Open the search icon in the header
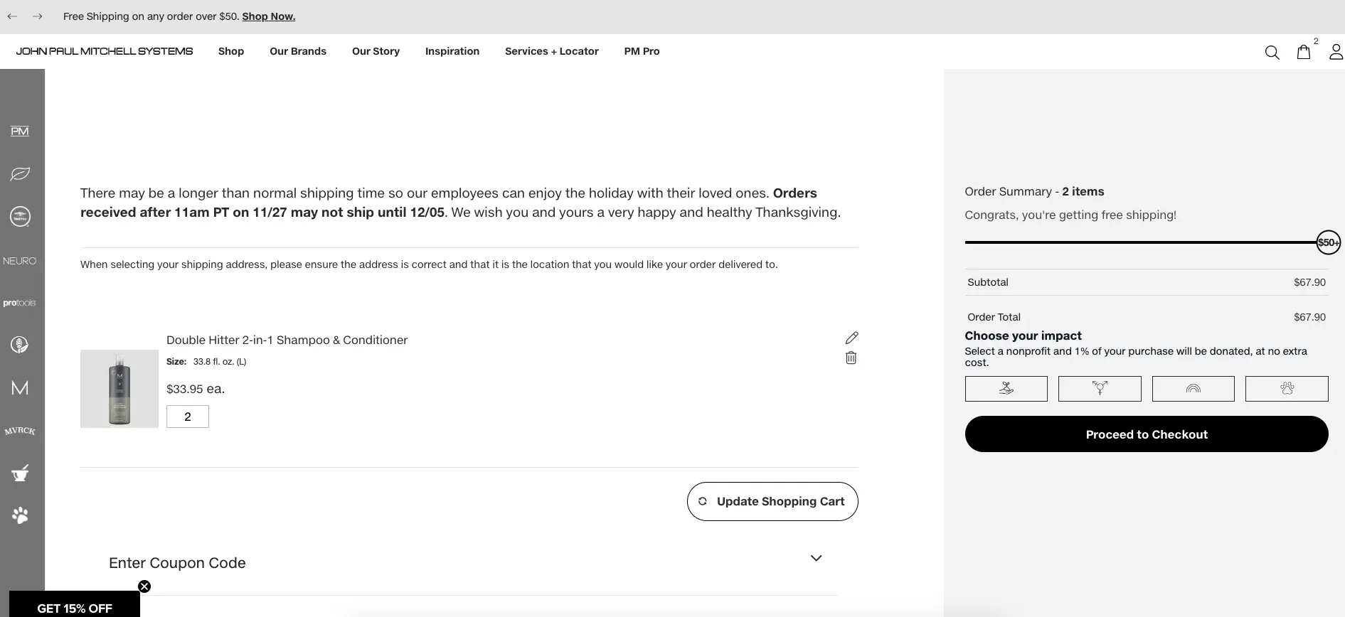Image resolution: width=1345 pixels, height=617 pixels. pyautogui.click(x=1272, y=53)
